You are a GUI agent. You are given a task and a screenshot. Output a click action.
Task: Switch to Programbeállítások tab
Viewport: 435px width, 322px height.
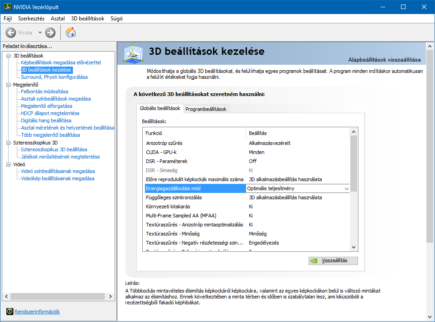206,109
